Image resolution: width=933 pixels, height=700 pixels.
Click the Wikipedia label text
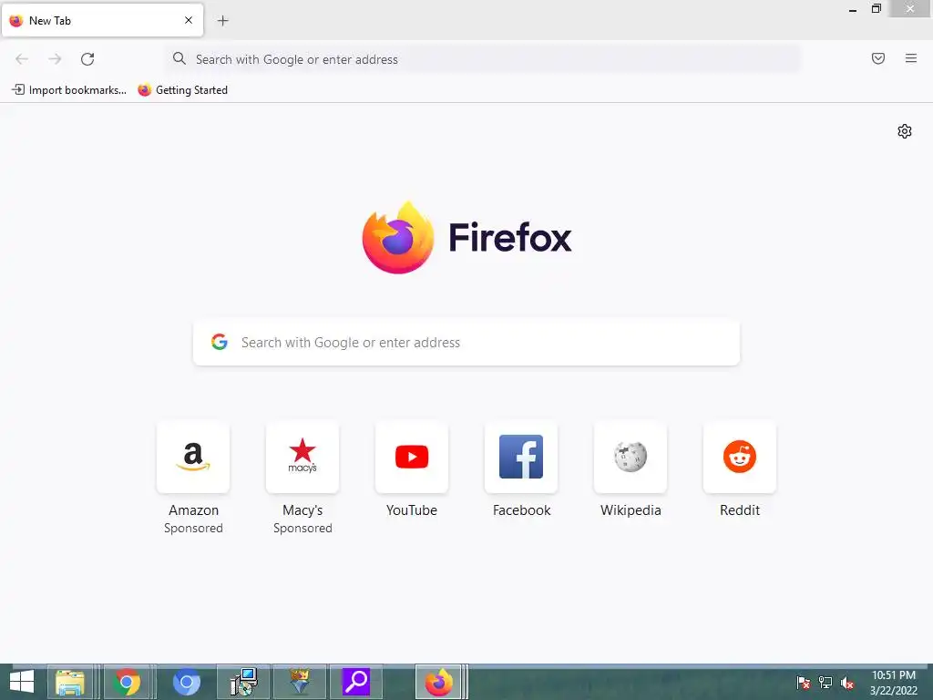coord(631,510)
